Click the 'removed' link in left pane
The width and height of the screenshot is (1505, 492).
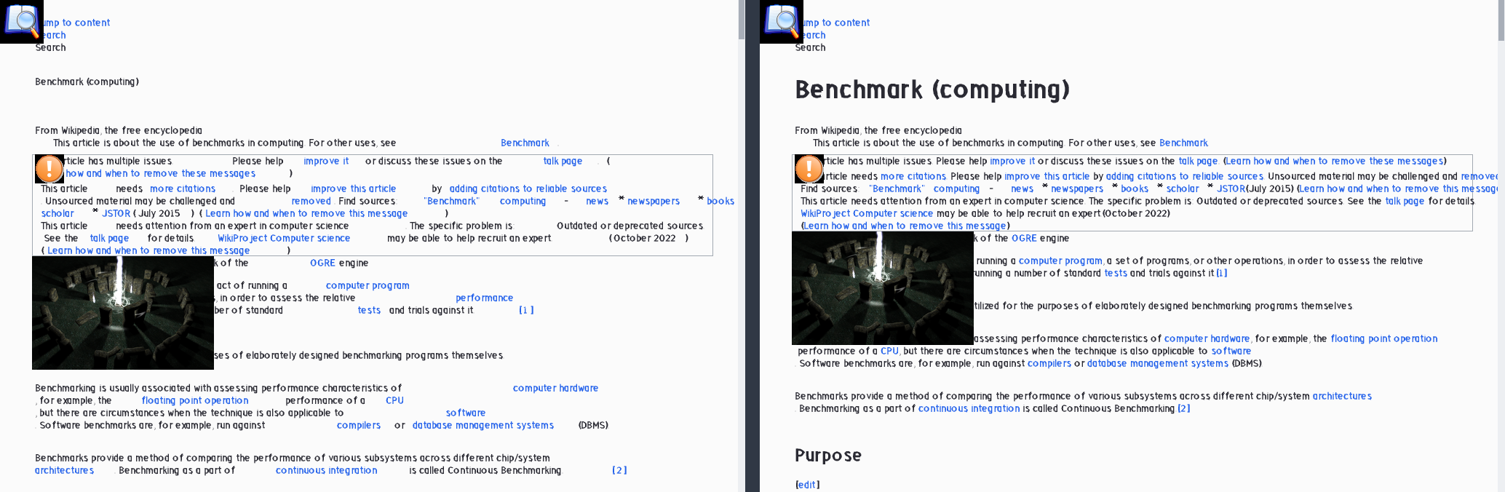(x=311, y=201)
